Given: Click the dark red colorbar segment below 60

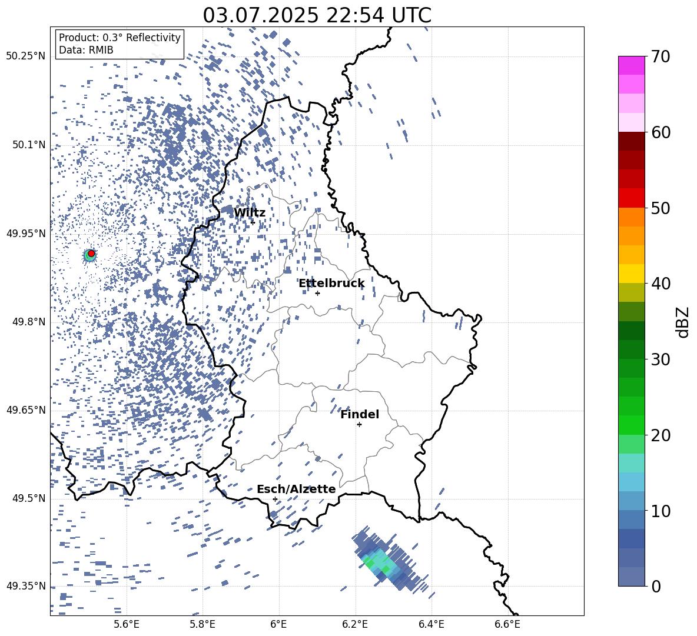Looking at the screenshot, I should 631,141.
